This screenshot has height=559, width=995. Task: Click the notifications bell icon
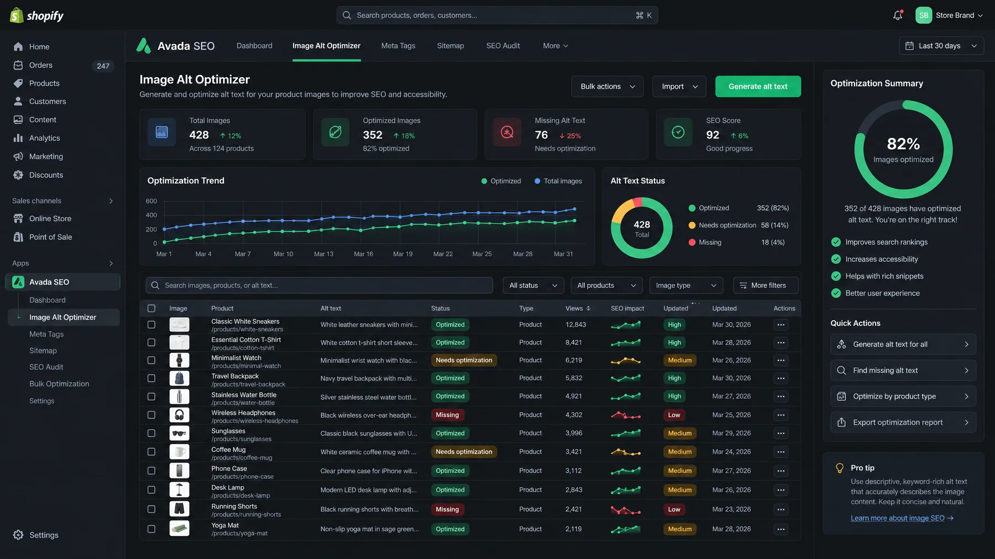898,15
